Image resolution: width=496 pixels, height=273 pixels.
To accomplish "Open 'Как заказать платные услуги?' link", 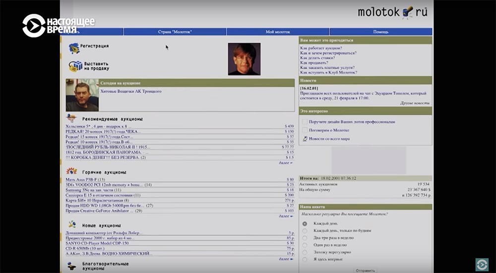I will point(327,67).
